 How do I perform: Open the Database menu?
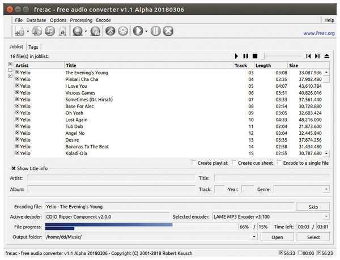click(x=36, y=20)
